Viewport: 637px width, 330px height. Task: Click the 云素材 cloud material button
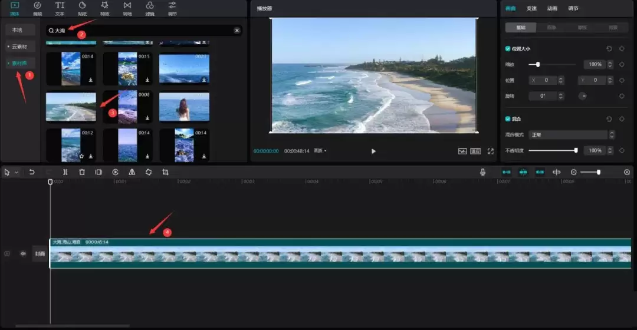point(20,46)
